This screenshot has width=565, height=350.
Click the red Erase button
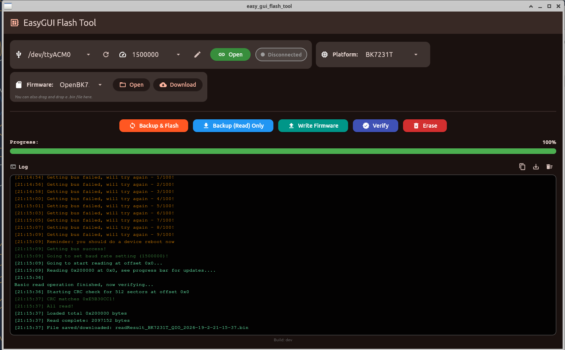[425, 126]
